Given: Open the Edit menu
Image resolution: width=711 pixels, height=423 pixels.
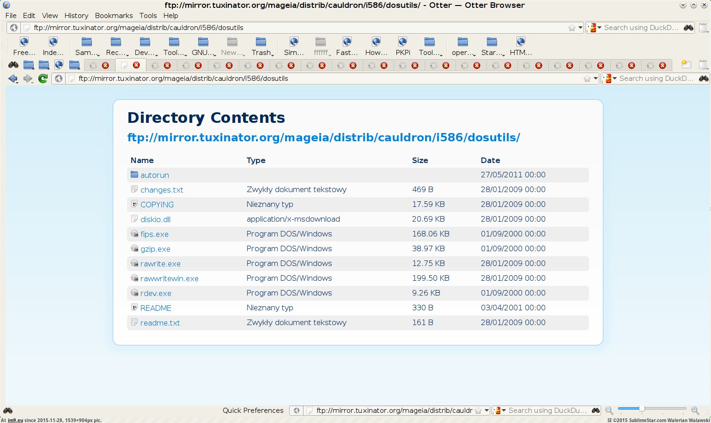Looking at the screenshot, I should click(29, 15).
